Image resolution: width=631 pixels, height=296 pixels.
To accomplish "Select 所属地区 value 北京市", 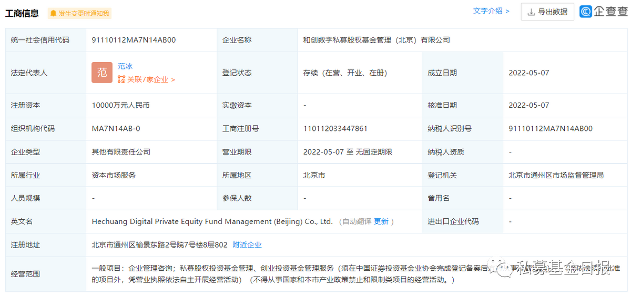I will [314, 175].
